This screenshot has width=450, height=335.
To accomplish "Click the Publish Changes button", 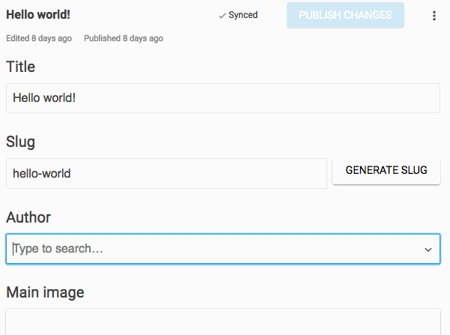I will (x=345, y=16).
